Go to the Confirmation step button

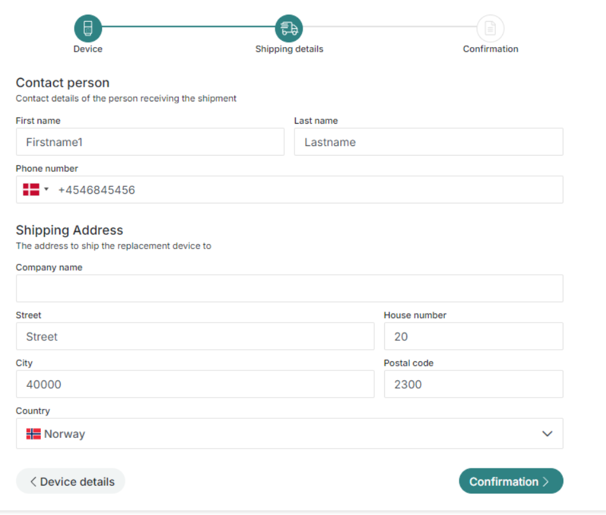(x=511, y=481)
